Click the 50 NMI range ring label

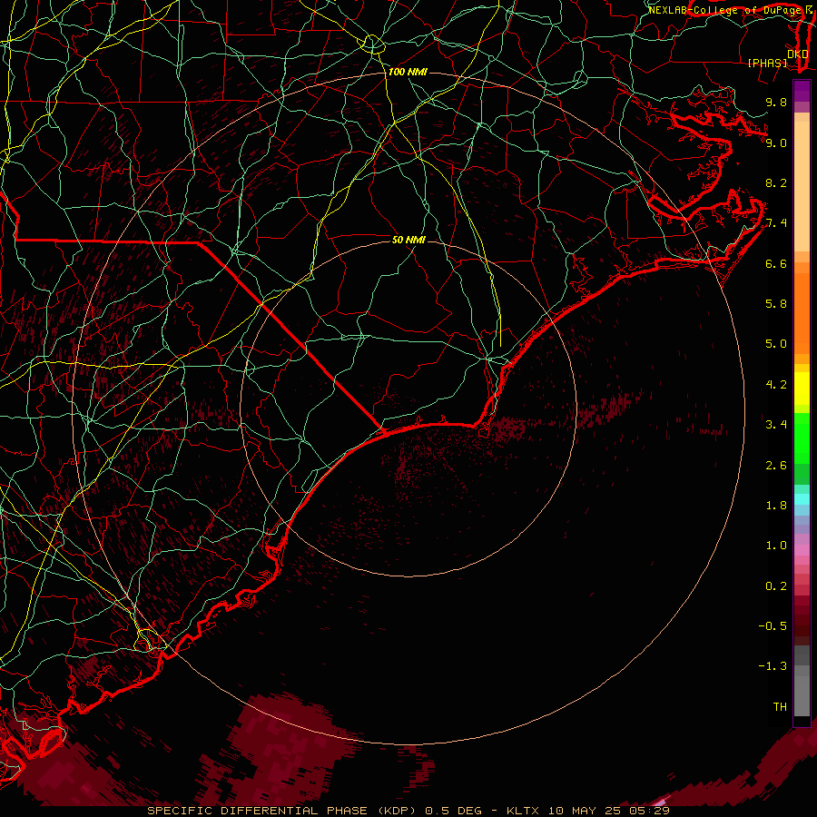point(408,240)
